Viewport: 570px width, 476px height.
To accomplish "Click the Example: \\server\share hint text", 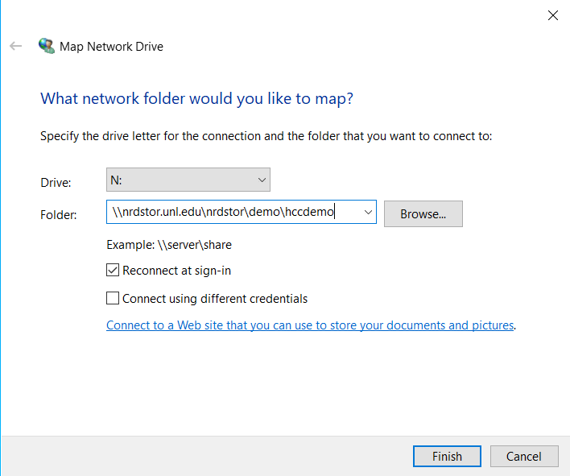I will (x=169, y=245).
